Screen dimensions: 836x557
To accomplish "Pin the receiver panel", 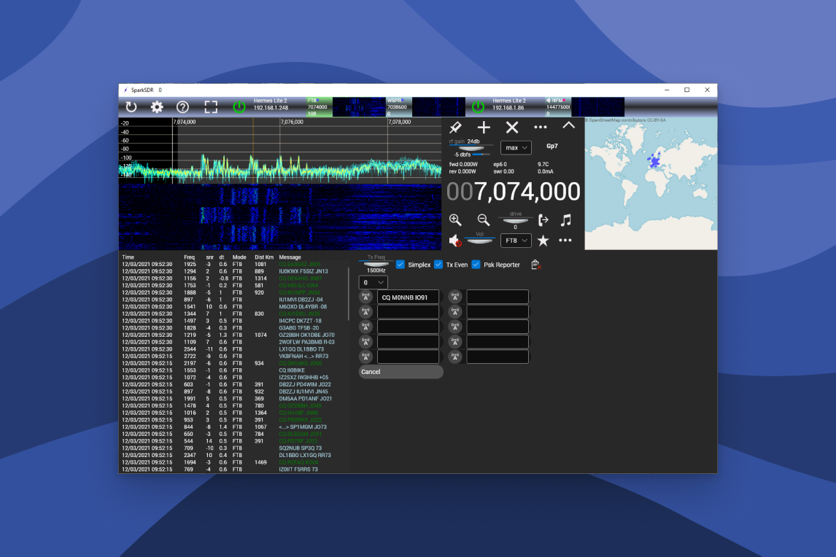I will point(455,127).
